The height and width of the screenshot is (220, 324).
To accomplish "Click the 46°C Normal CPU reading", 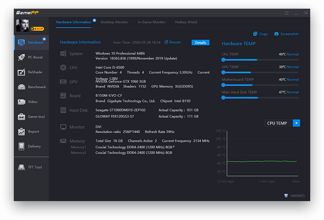I will (288, 55).
